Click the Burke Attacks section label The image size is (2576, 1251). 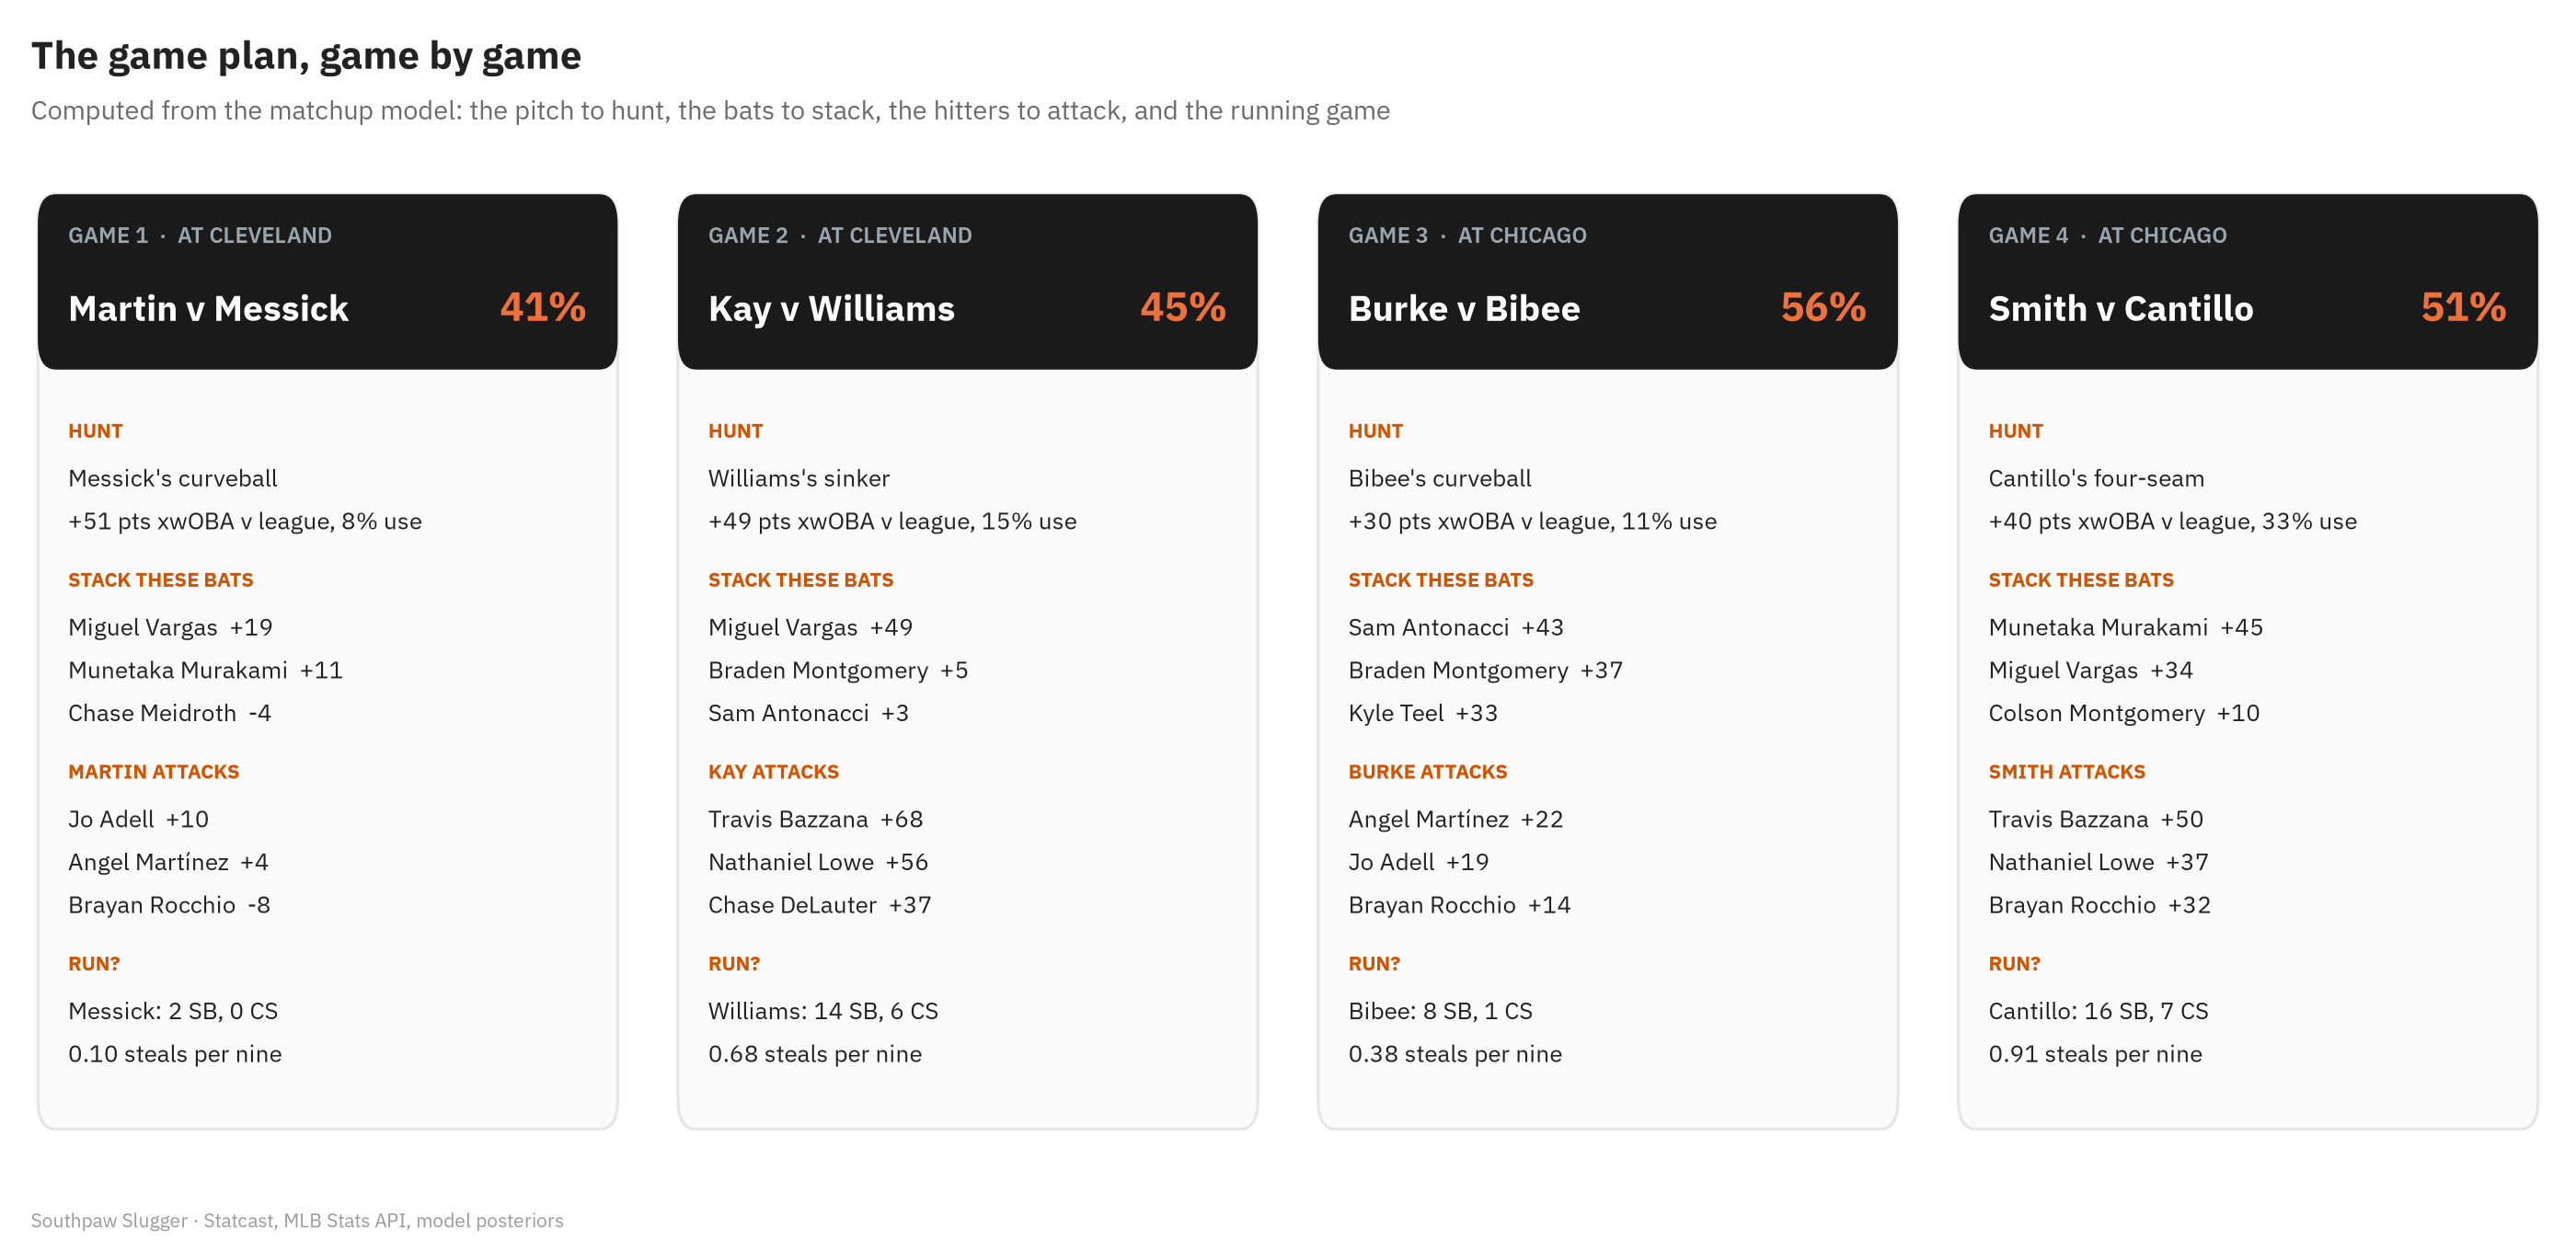[1427, 771]
